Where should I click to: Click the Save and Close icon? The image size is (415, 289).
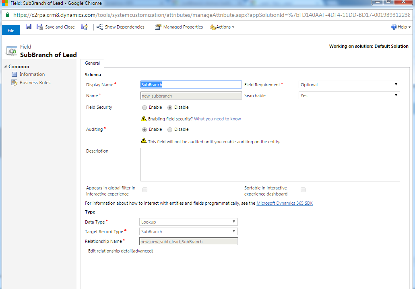point(40,27)
